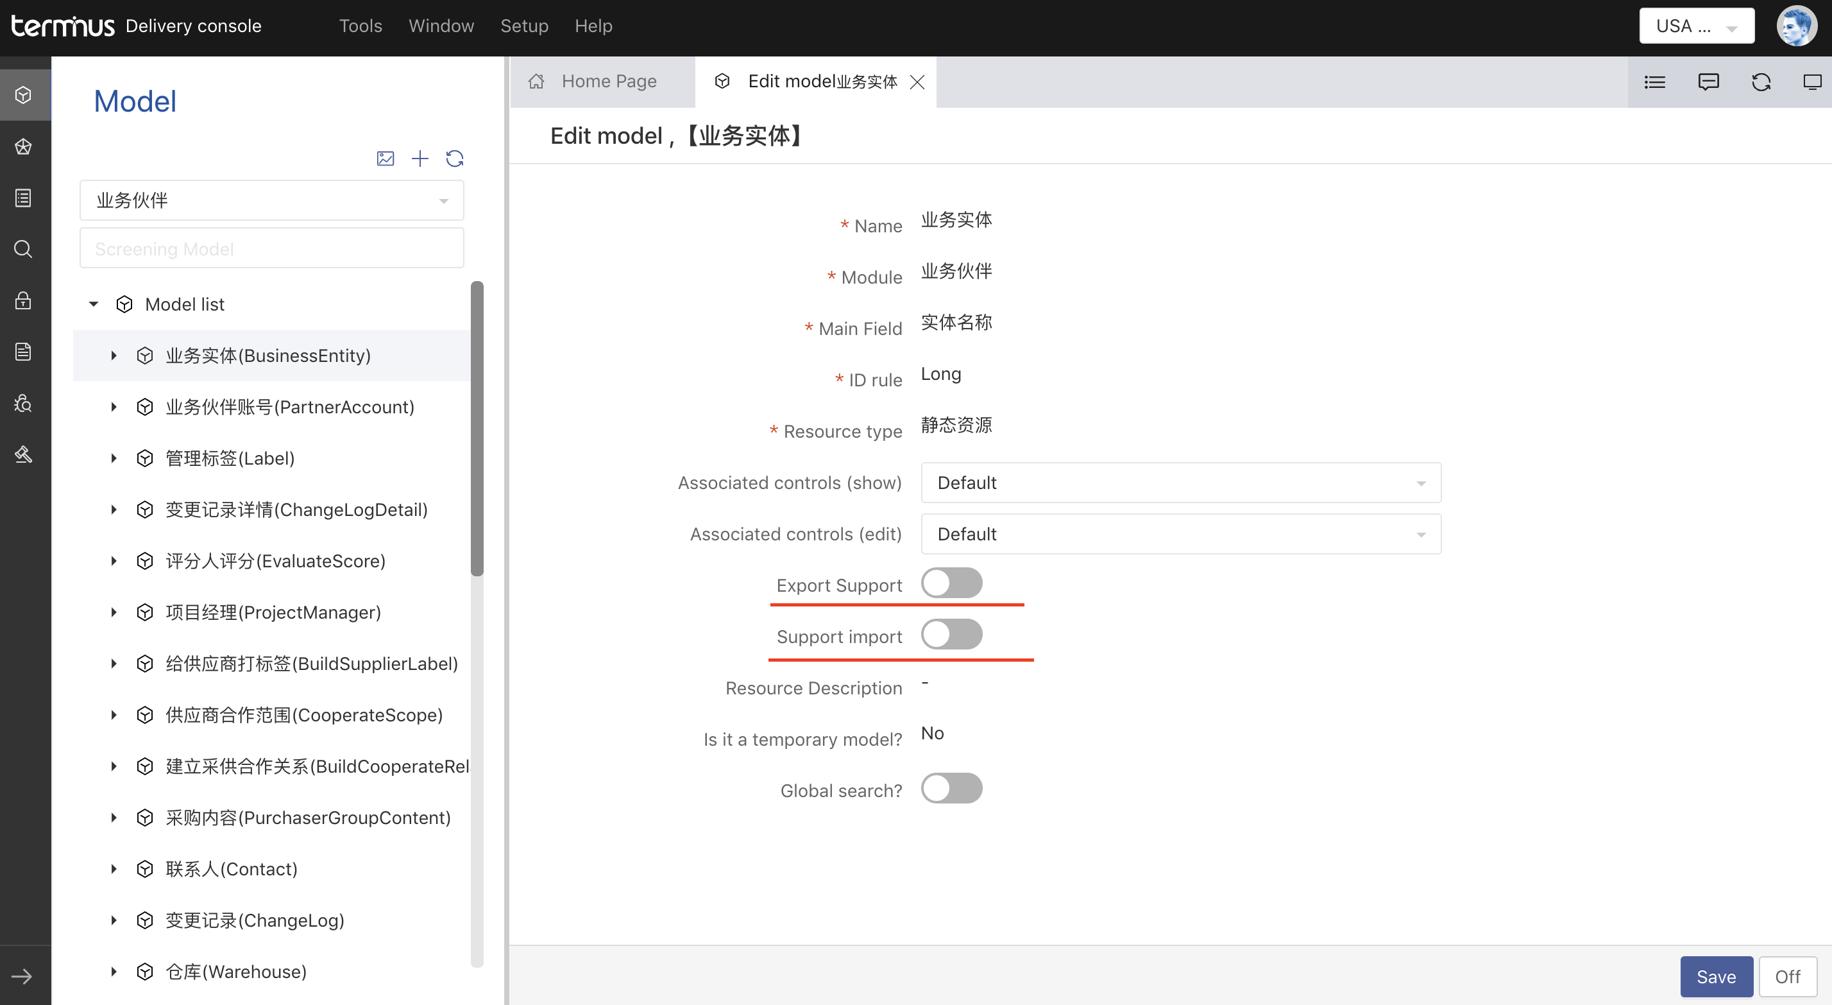
Task: Open the model diagram image icon
Action: (x=386, y=158)
